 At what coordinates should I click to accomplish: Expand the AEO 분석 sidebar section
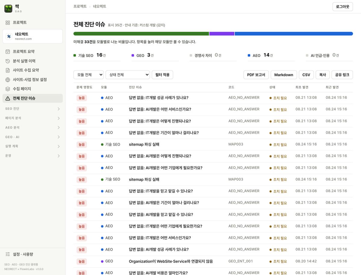click(x=32, y=127)
